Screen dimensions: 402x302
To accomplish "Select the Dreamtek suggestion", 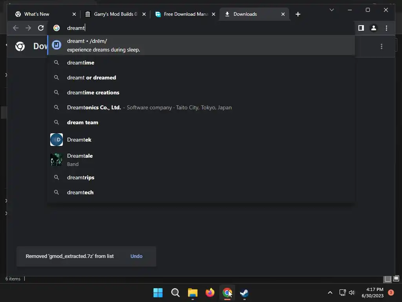I will (x=201, y=140).
